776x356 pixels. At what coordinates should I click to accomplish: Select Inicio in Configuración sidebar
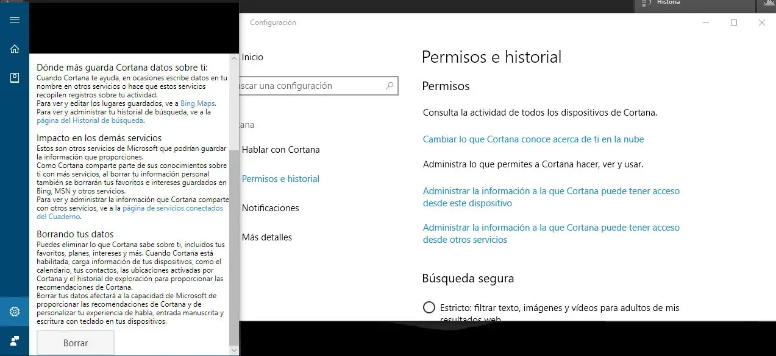click(252, 57)
